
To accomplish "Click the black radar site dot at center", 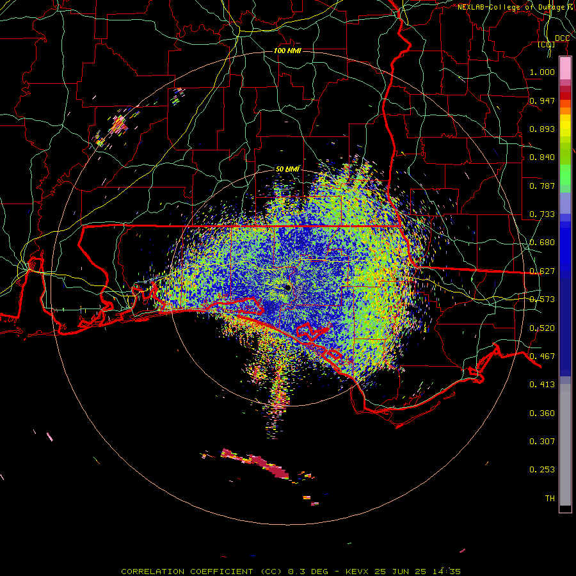I will click(287, 288).
